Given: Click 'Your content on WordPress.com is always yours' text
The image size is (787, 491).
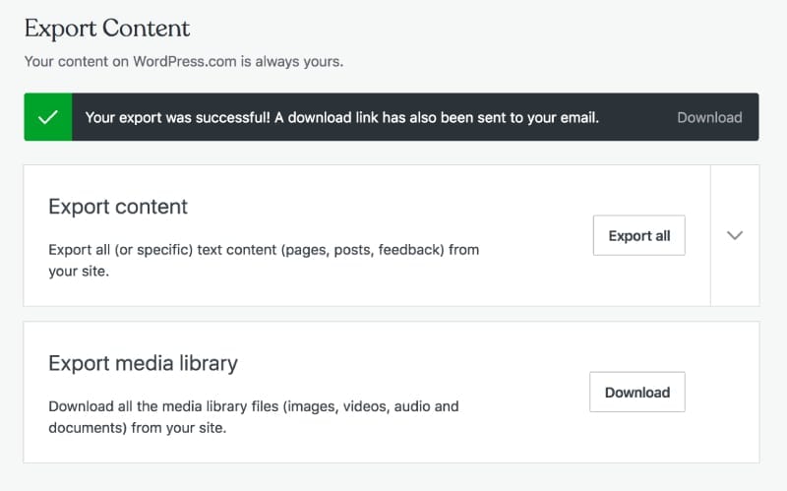Looking at the screenshot, I should [x=183, y=61].
